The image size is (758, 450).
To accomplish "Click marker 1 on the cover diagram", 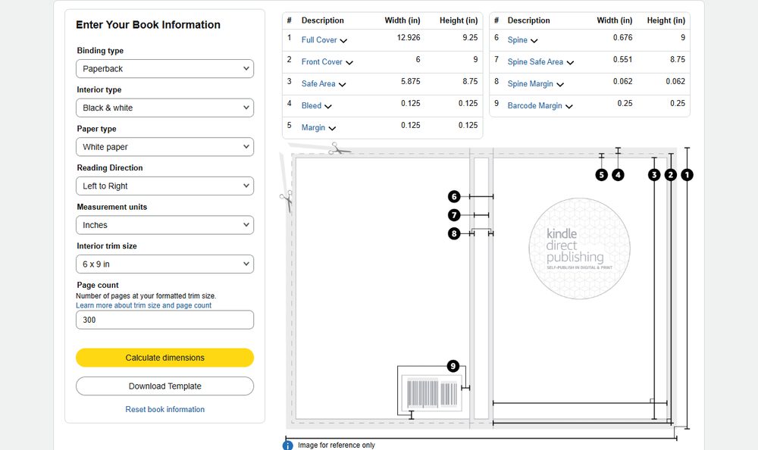I will click(x=687, y=174).
